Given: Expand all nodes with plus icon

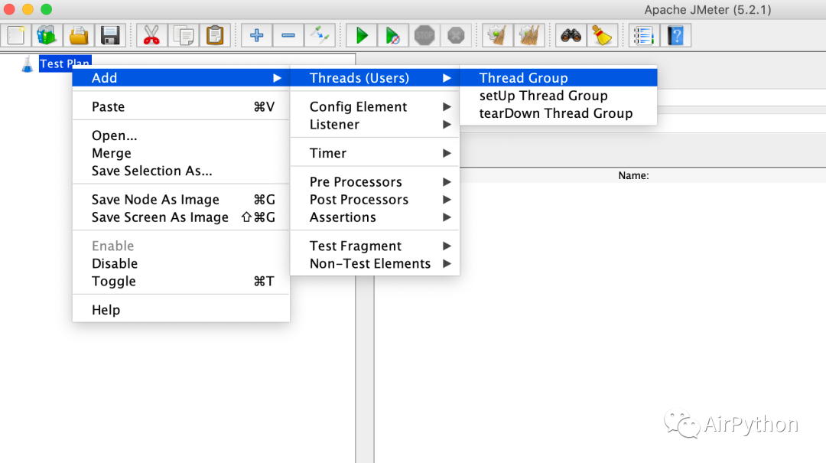Looking at the screenshot, I should 256,35.
